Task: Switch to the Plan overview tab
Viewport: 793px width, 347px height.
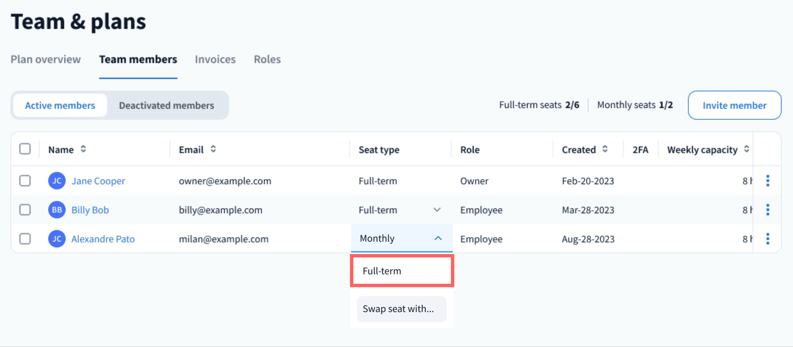Action: point(46,59)
